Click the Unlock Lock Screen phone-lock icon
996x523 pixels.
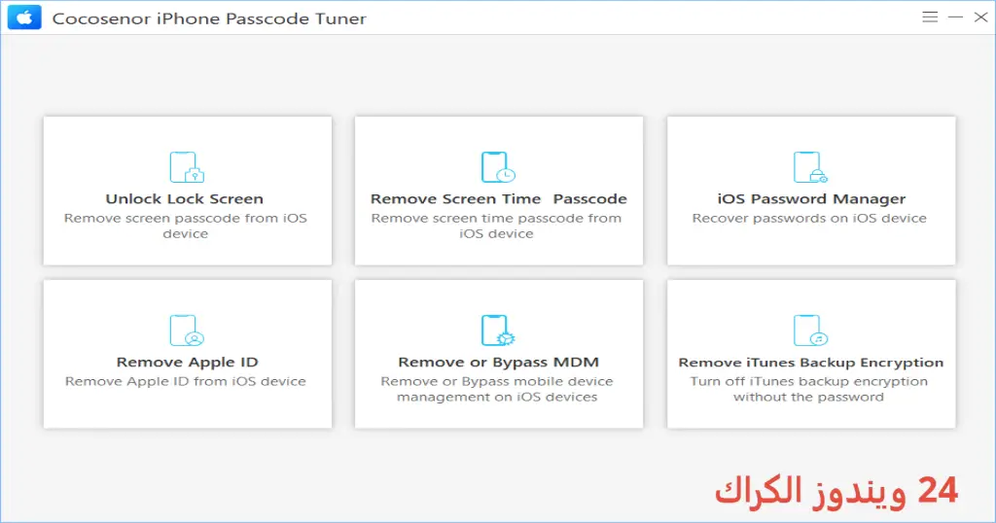pyautogui.click(x=187, y=167)
